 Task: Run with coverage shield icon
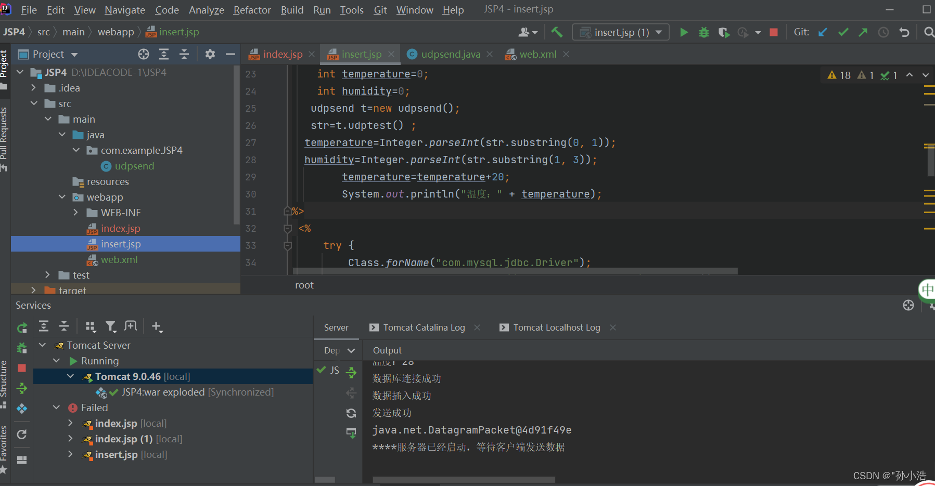723,32
